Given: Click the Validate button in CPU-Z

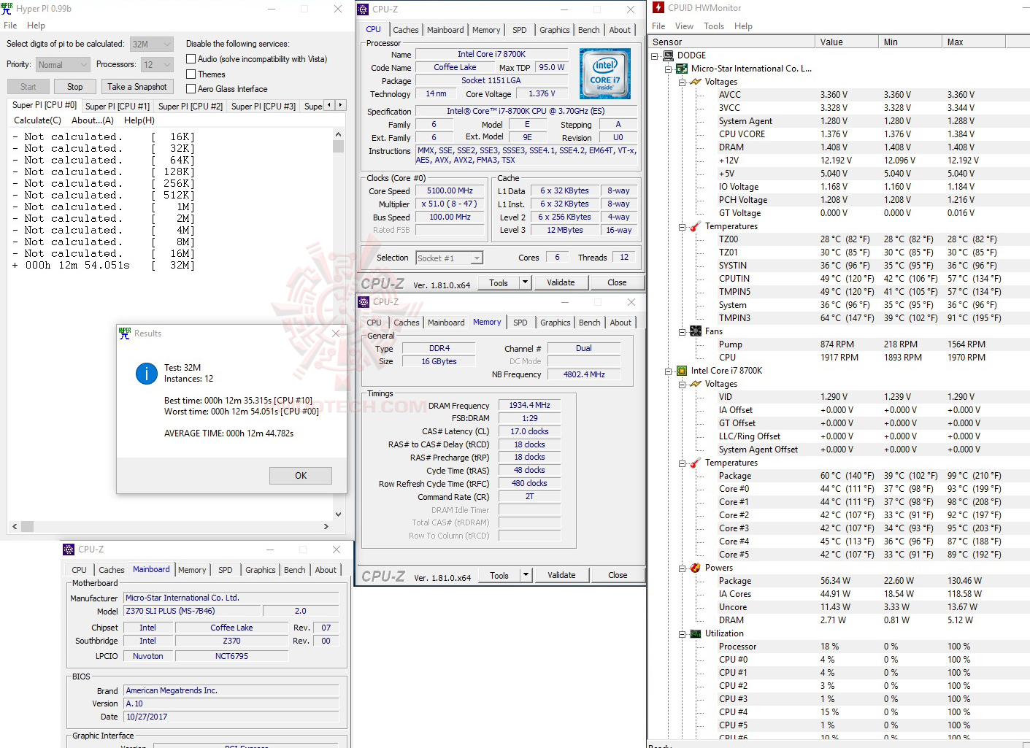Looking at the screenshot, I should pos(561,282).
